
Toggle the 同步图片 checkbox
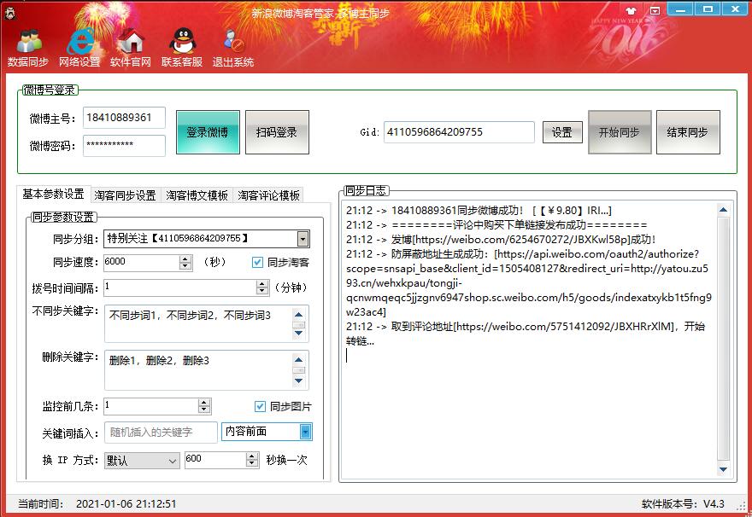(x=260, y=406)
